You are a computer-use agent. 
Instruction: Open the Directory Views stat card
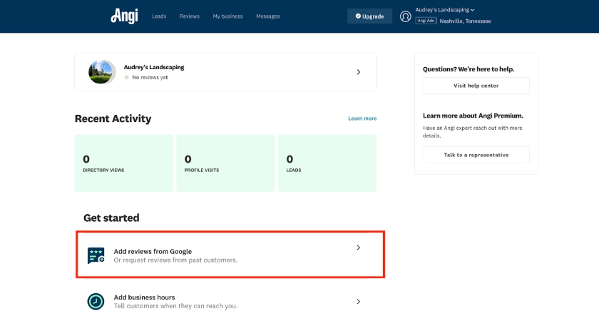[x=124, y=163]
